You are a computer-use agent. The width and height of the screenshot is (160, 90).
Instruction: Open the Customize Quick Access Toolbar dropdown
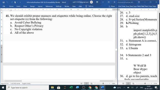pyautogui.click(x=20, y=2)
